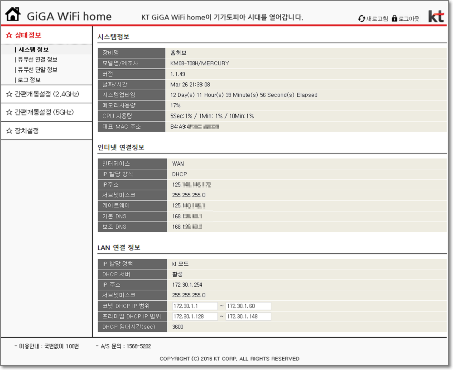The width and height of the screenshot is (453, 370).
Task: Click star icon beside 간편개통설정 (2.4GHz)
Action: pyautogui.click(x=9, y=94)
